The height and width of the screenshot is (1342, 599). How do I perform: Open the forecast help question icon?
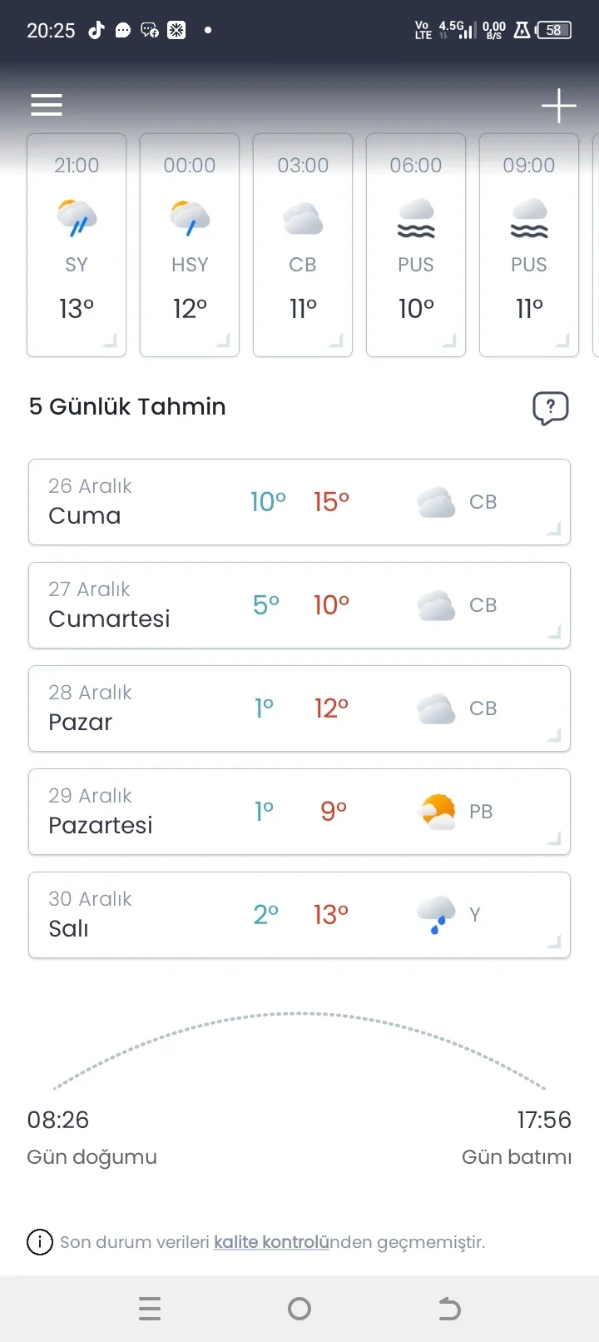[x=550, y=408]
